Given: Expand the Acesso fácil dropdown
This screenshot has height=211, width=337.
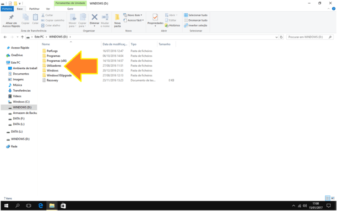Looking at the screenshot, I should pos(134,20).
